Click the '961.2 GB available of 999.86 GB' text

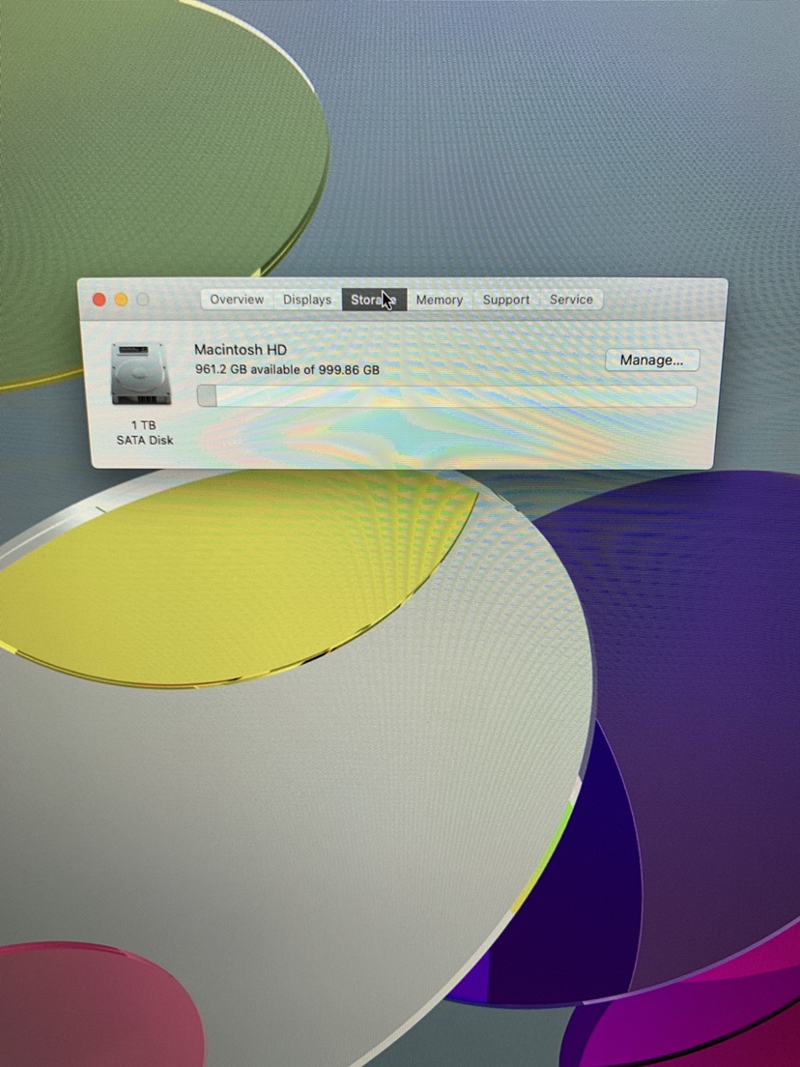pyautogui.click(x=287, y=370)
